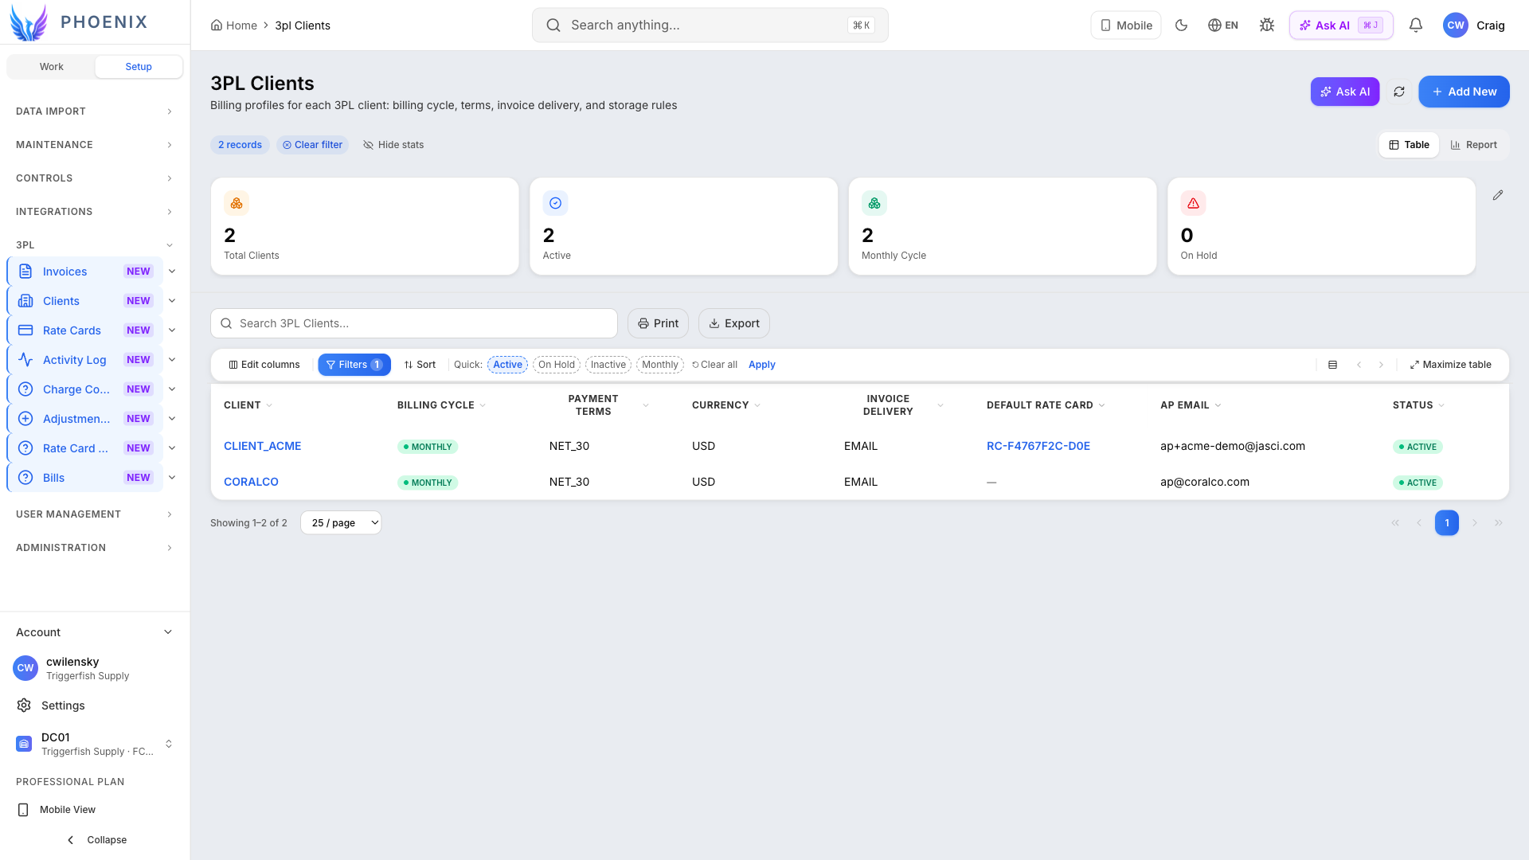Open Invoices in the 3PL sidebar
This screenshot has width=1529, height=860.
84,272
